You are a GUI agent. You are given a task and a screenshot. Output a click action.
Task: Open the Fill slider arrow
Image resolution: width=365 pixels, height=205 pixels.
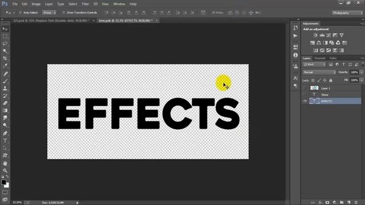pyautogui.click(x=362, y=80)
